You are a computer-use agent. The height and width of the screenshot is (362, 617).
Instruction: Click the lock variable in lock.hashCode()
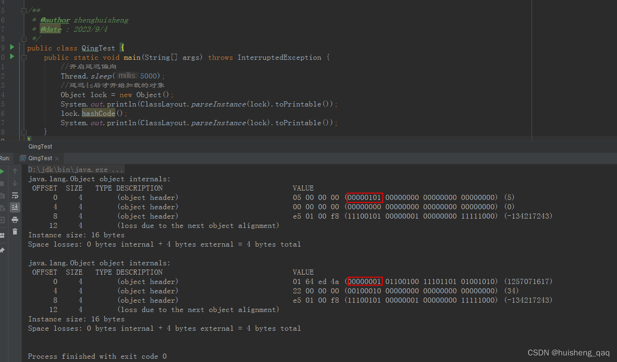pyautogui.click(x=69, y=114)
